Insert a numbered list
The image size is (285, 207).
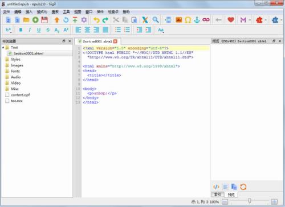pyautogui.click(x=127, y=30)
